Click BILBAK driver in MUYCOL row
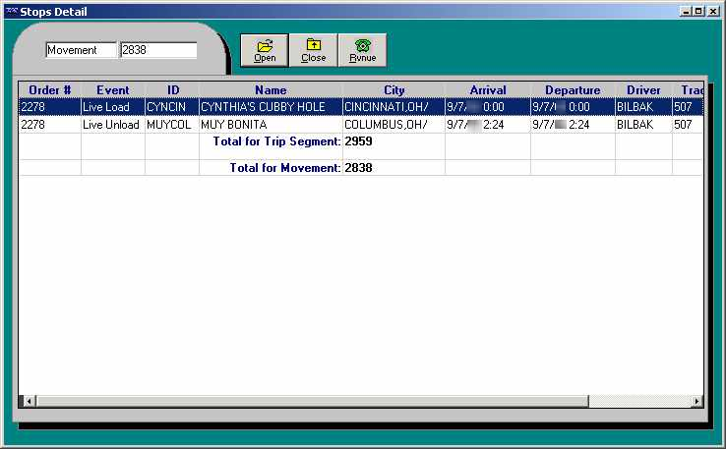This screenshot has height=449, width=726. point(643,125)
